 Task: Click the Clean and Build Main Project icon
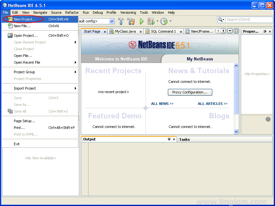click(131, 21)
